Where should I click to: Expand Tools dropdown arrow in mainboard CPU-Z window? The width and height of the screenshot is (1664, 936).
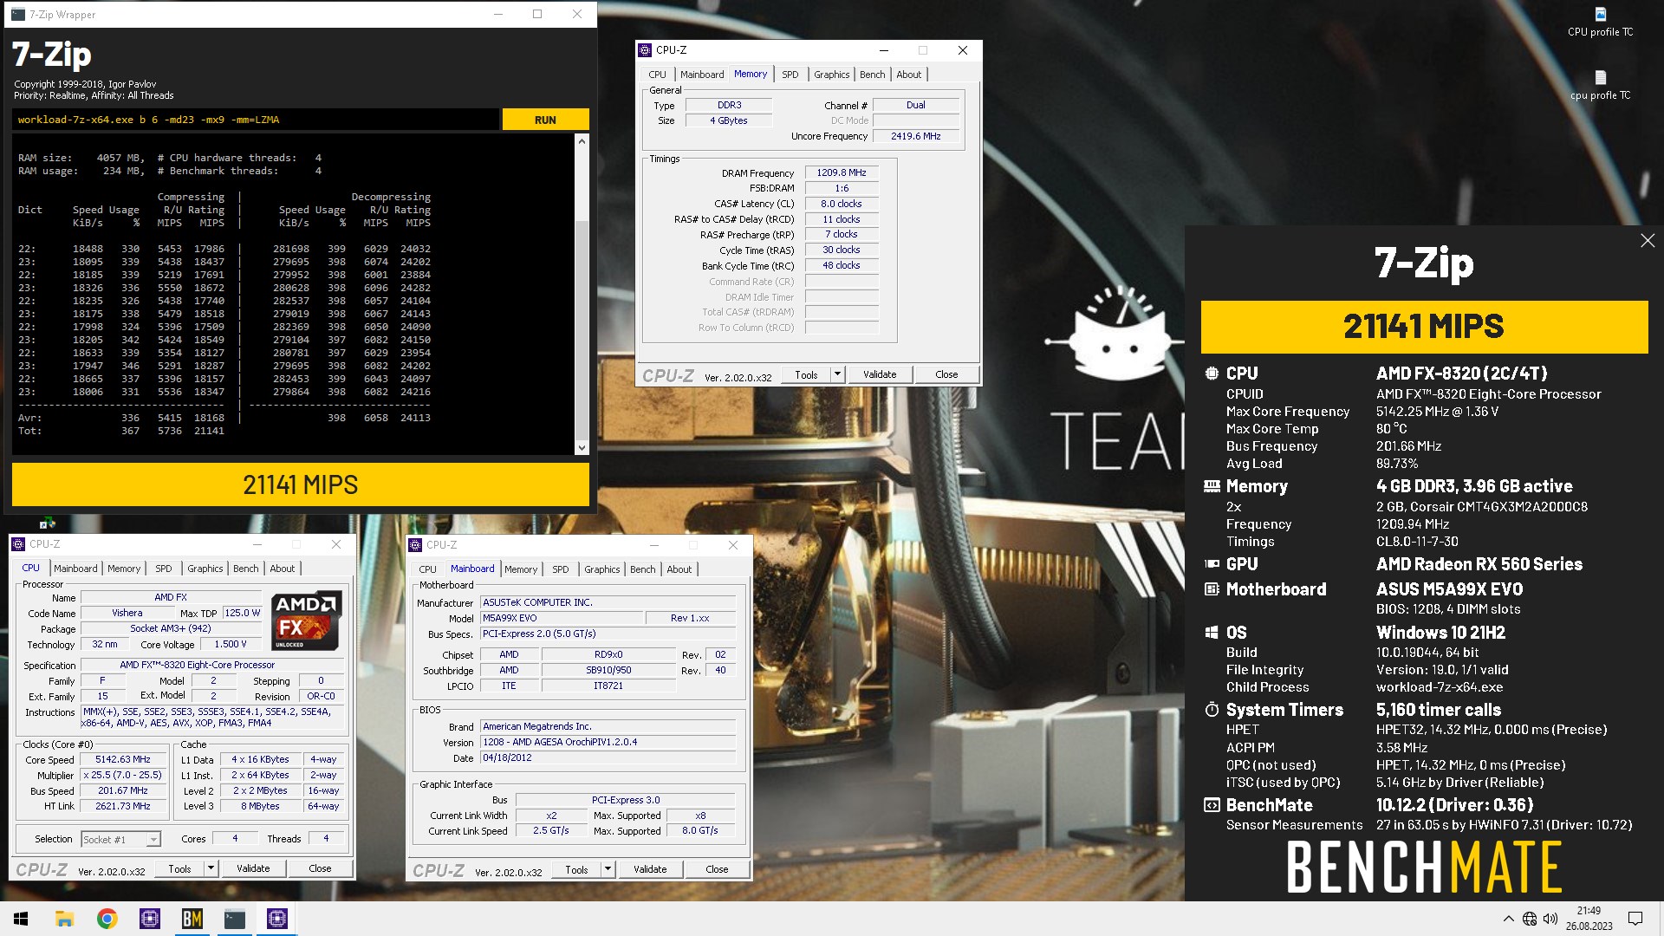pos(608,869)
